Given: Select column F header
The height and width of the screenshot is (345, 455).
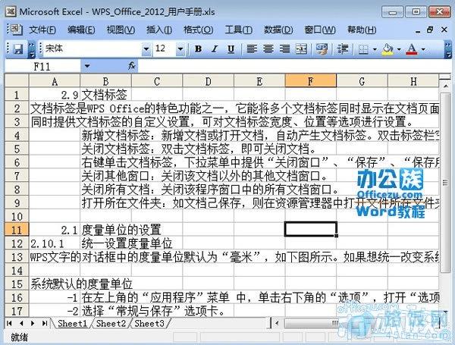Looking at the screenshot, I should pyautogui.click(x=310, y=80).
